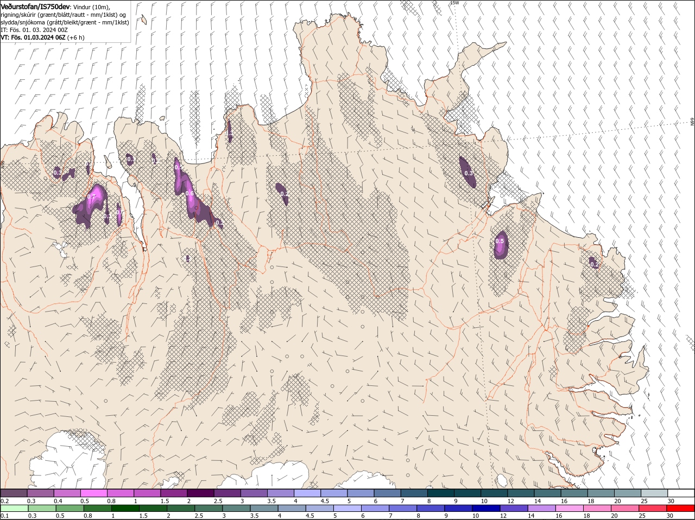Pick the pale grey 25–30 swatch, upper row

coord(654,493)
